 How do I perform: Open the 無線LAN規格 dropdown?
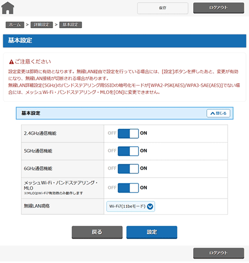pos(130,207)
